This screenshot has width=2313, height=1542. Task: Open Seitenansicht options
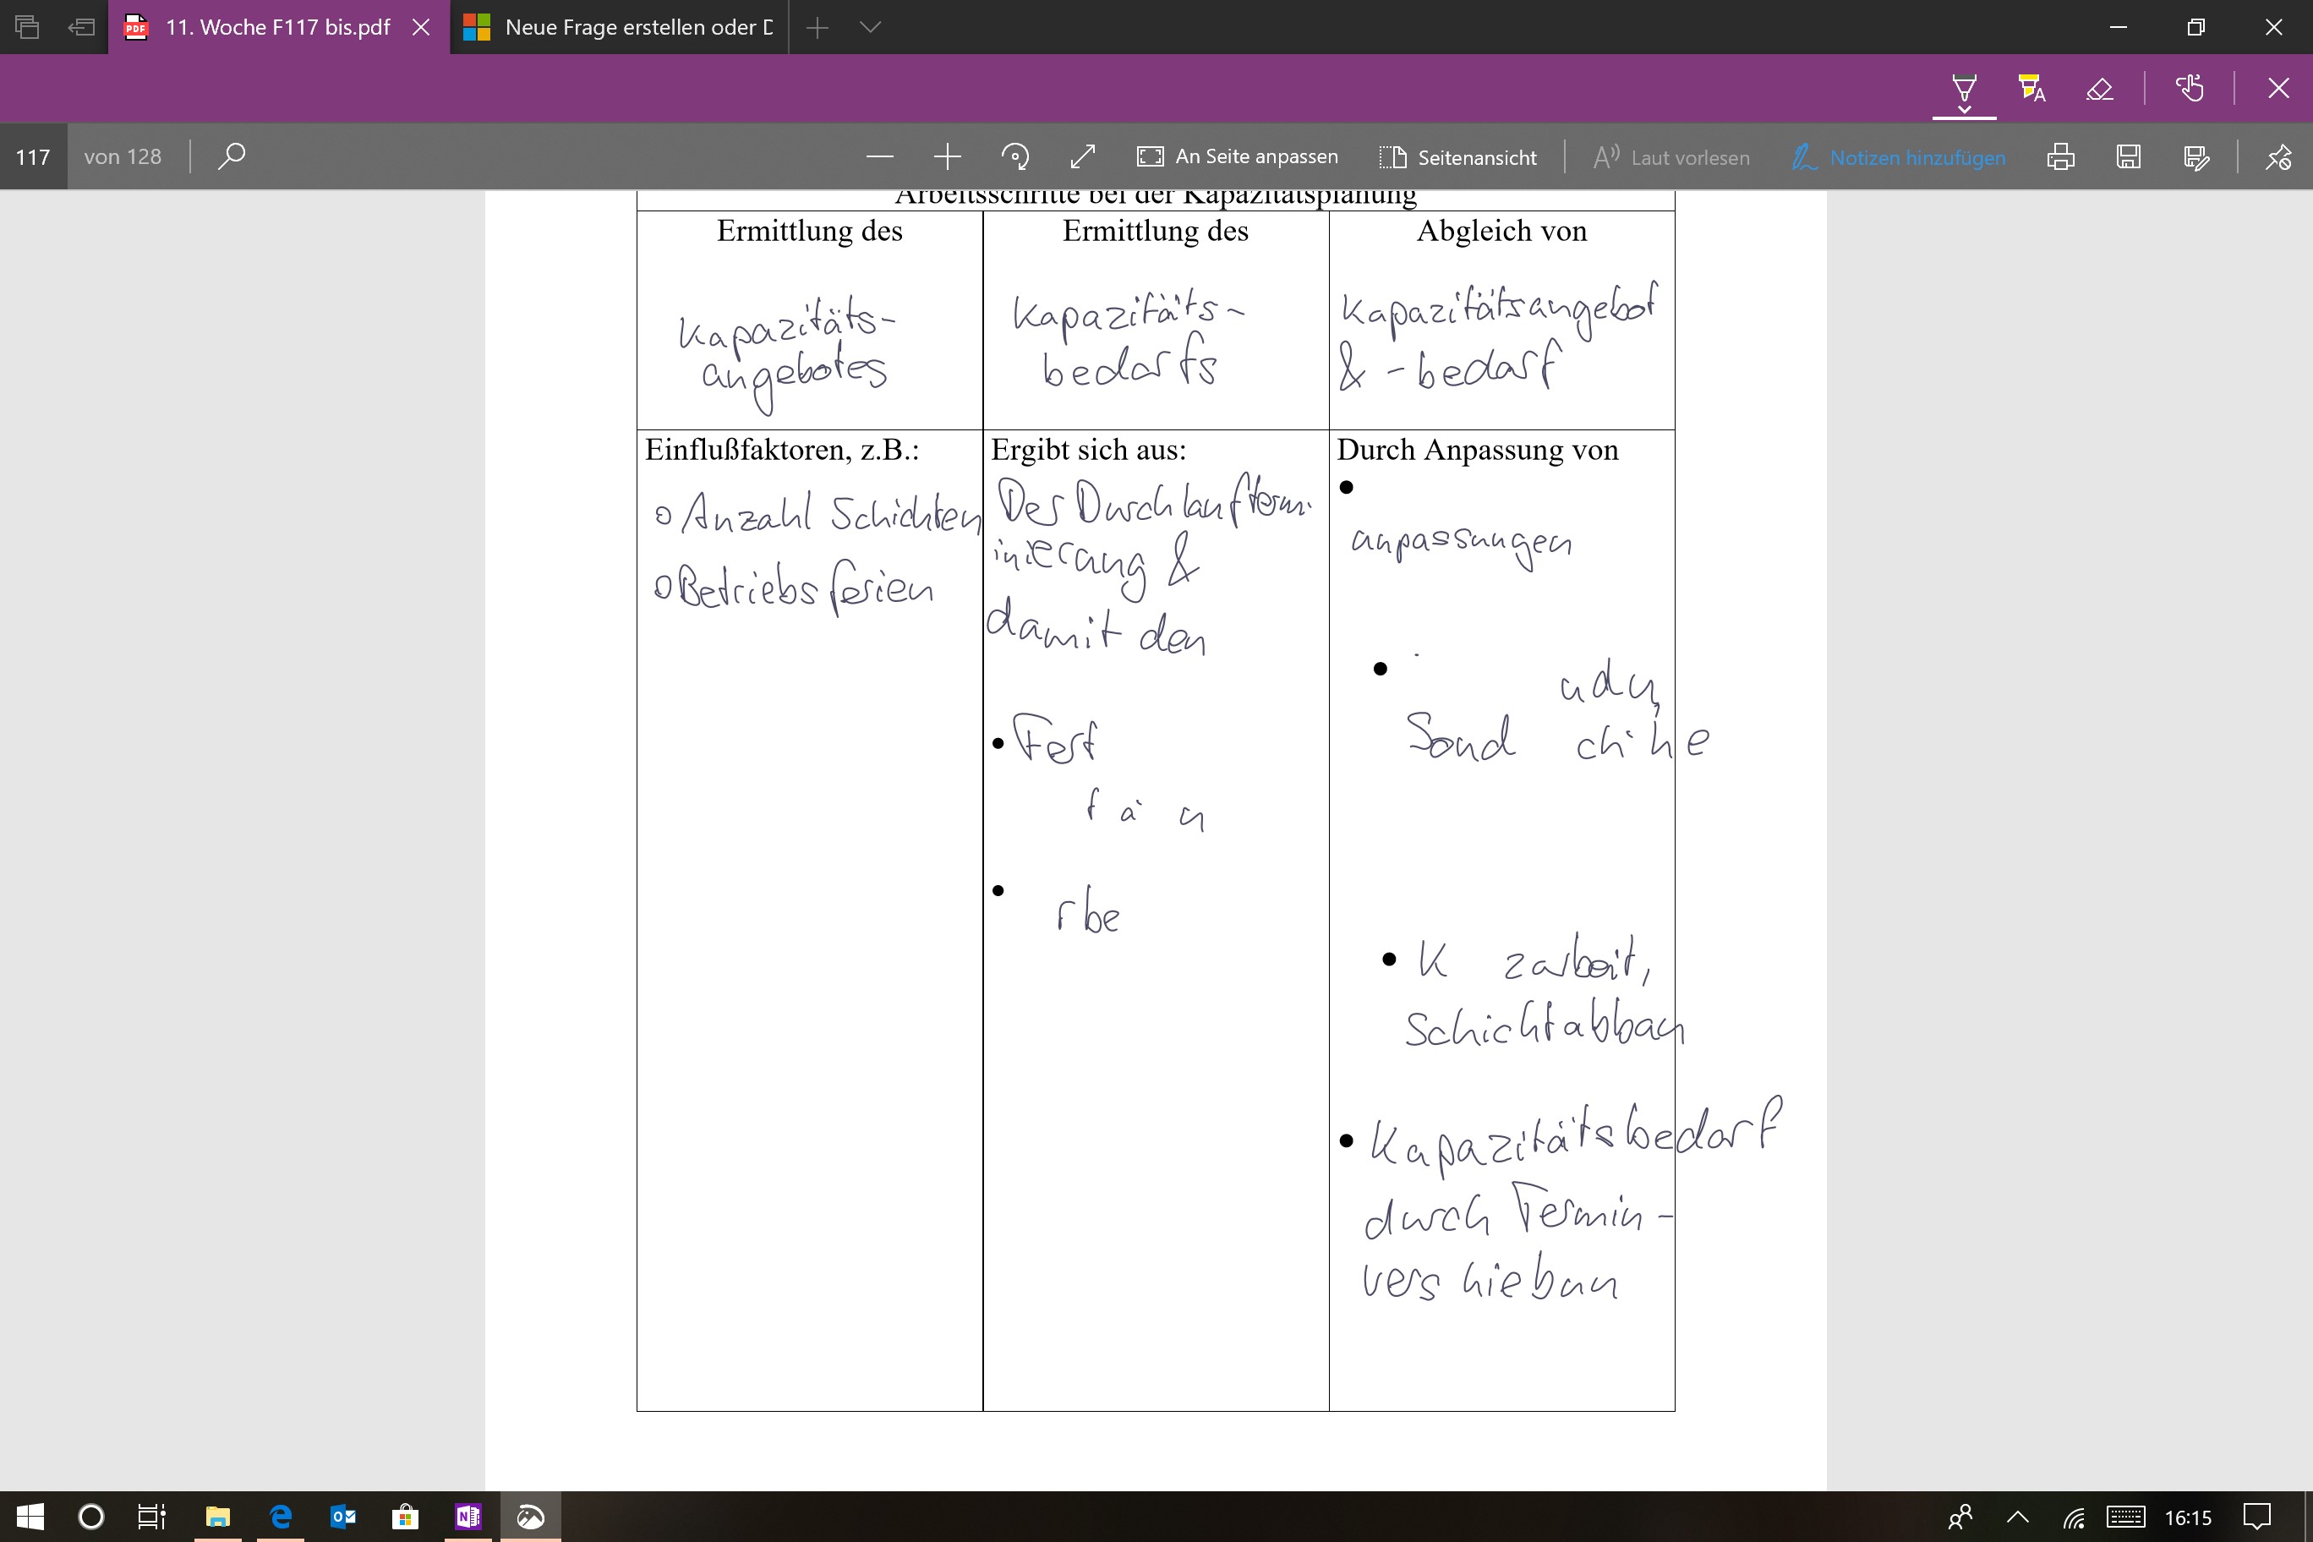(1457, 157)
